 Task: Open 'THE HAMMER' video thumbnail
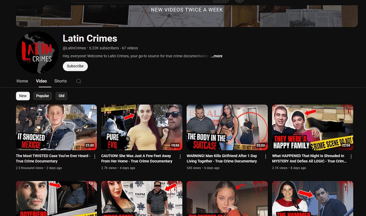(x=312, y=199)
